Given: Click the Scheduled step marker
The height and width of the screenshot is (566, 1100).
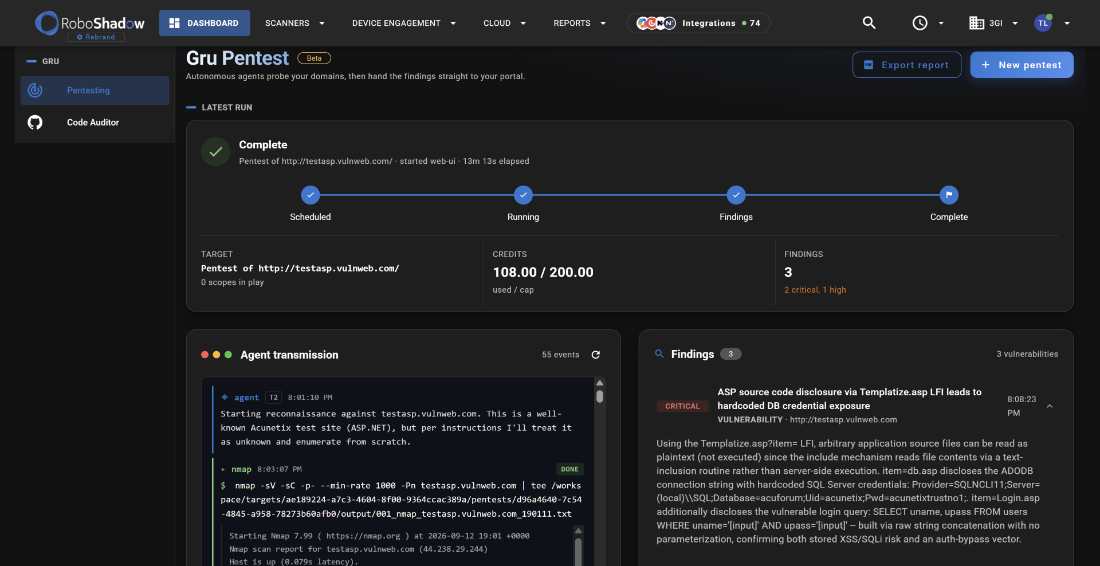Looking at the screenshot, I should 311,195.
